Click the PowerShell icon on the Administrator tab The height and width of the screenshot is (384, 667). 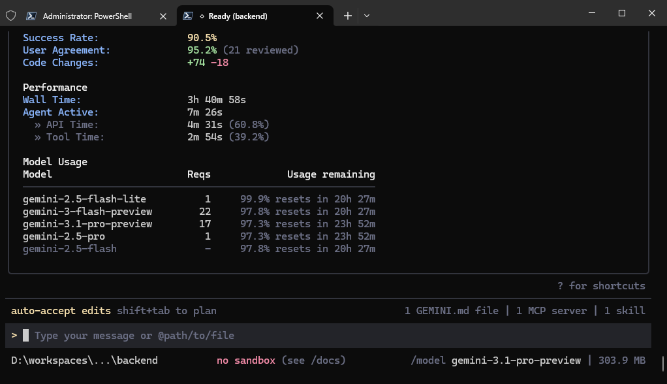tap(31, 16)
